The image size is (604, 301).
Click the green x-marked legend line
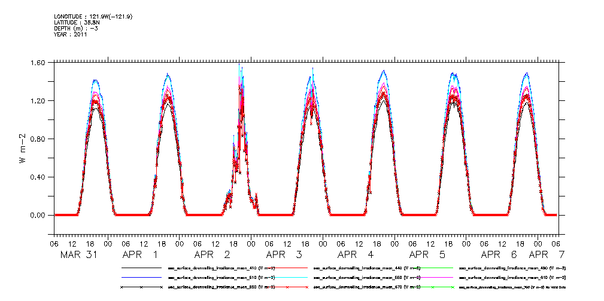click(433, 287)
